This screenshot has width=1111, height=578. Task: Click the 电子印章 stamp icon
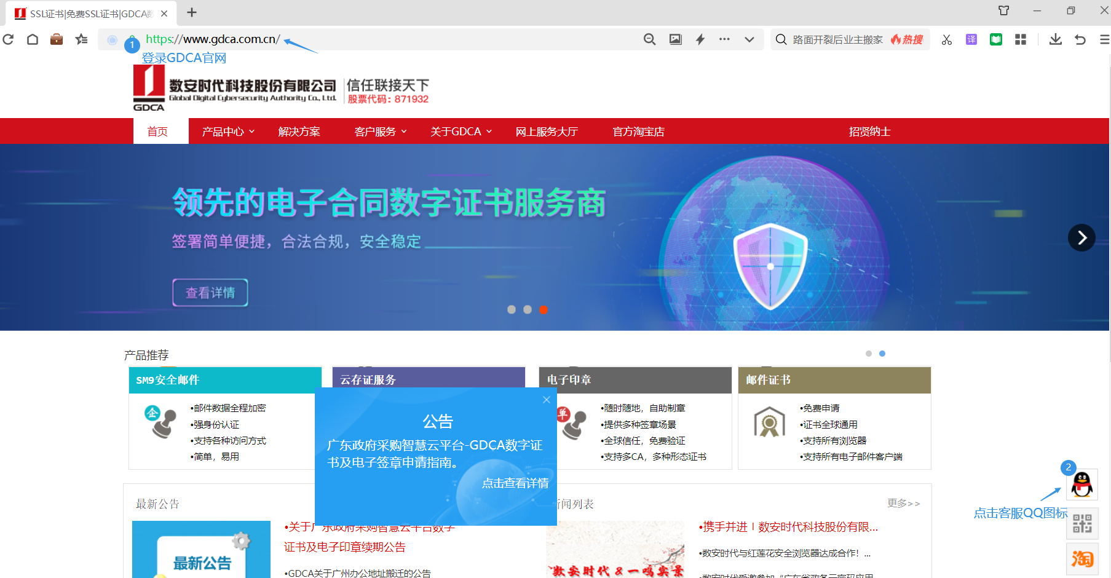[572, 423]
